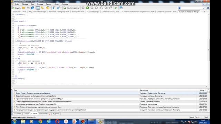Image resolution: width=221 pixels, height=124 pixels.
Task: Switch to Скальпер.mq4 tab
Action: [93, 12]
